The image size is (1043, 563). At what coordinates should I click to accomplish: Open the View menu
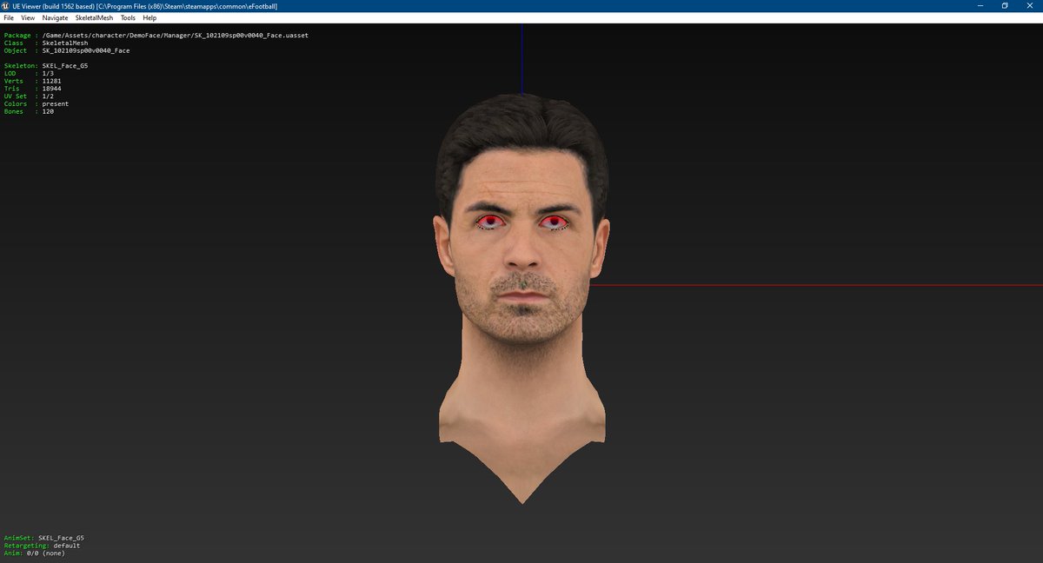pos(28,17)
